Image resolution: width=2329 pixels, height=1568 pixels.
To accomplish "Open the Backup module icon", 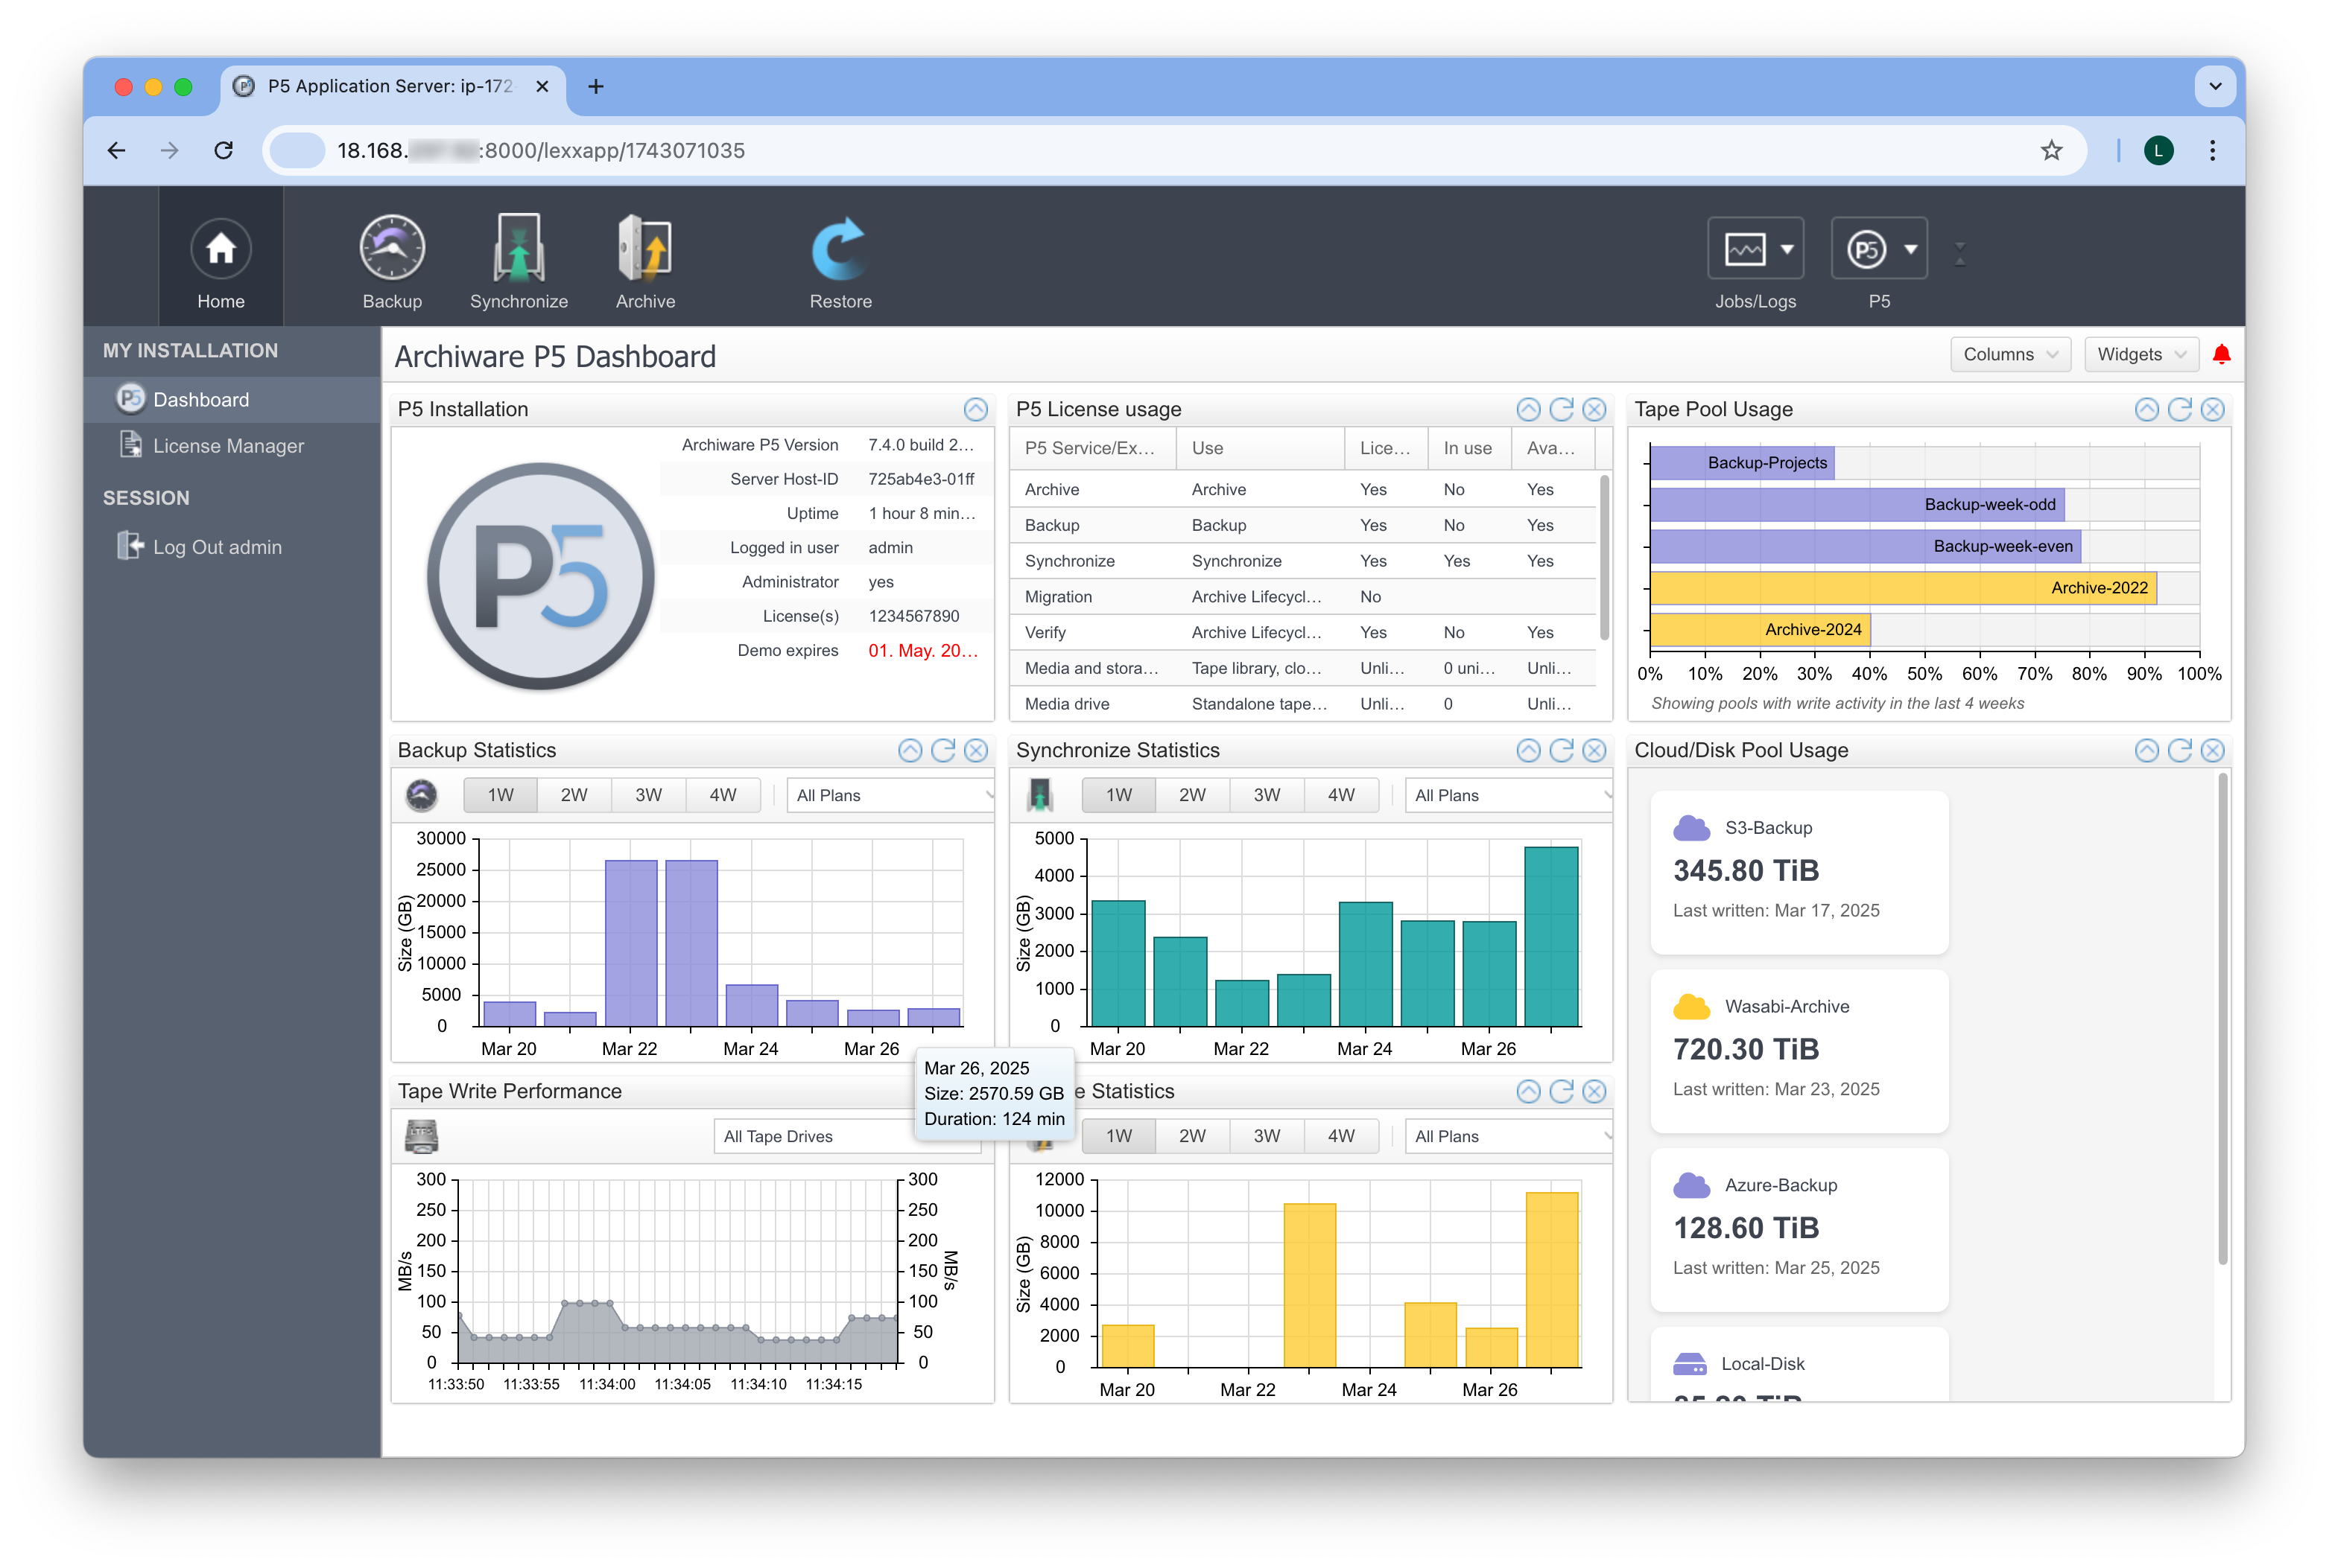I will [x=391, y=248].
